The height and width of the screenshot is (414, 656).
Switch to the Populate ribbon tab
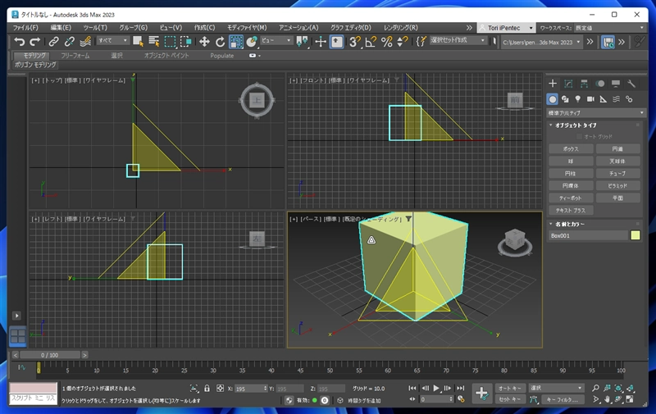click(221, 56)
